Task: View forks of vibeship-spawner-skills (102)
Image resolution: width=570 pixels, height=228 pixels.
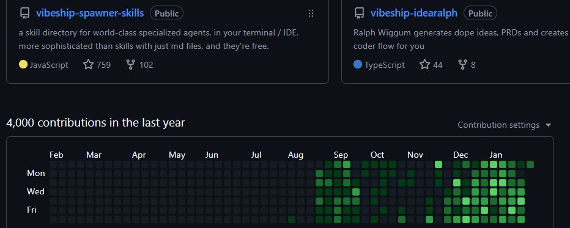Action: 139,65
